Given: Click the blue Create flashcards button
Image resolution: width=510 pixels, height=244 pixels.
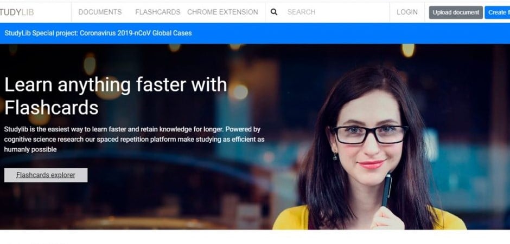Looking at the screenshot, I should point(498,12).
